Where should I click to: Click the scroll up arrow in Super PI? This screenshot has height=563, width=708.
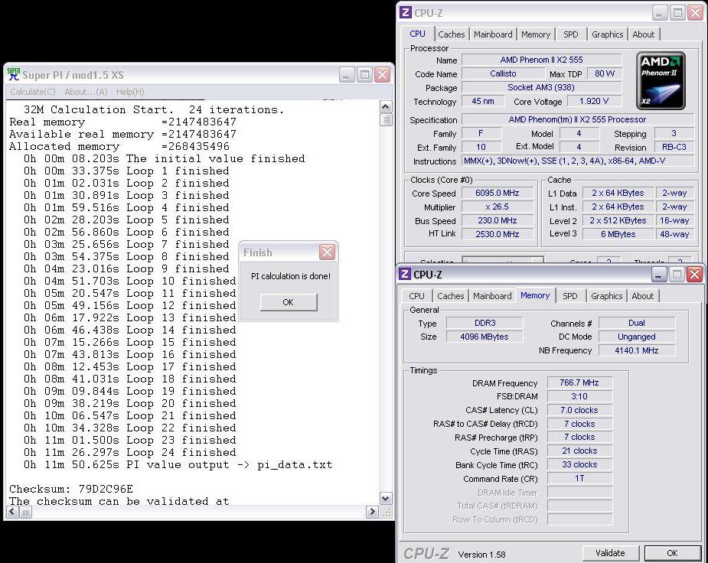click(x=385, y=107)
